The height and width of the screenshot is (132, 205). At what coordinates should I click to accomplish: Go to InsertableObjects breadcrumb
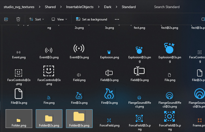point(80,7)
